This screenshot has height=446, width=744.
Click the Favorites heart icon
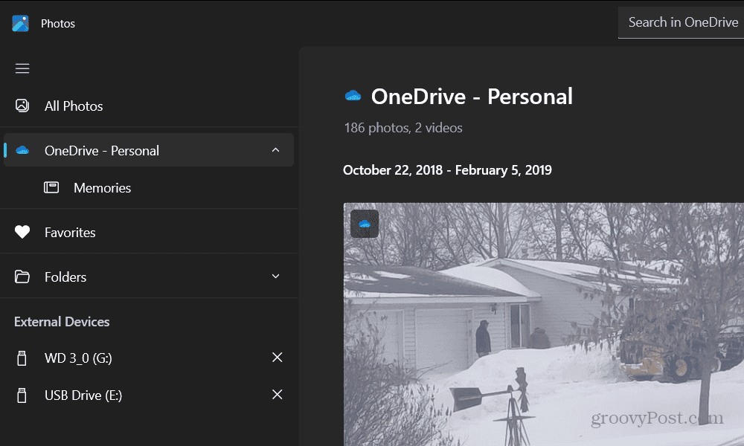pos(22,232)
